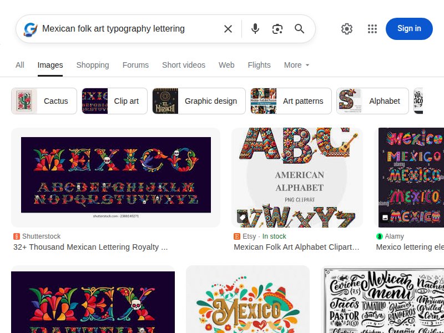Click the Google logo in the search bar
Screen dimensions: 444x333
pyautogui.click(x=30, y=28)
